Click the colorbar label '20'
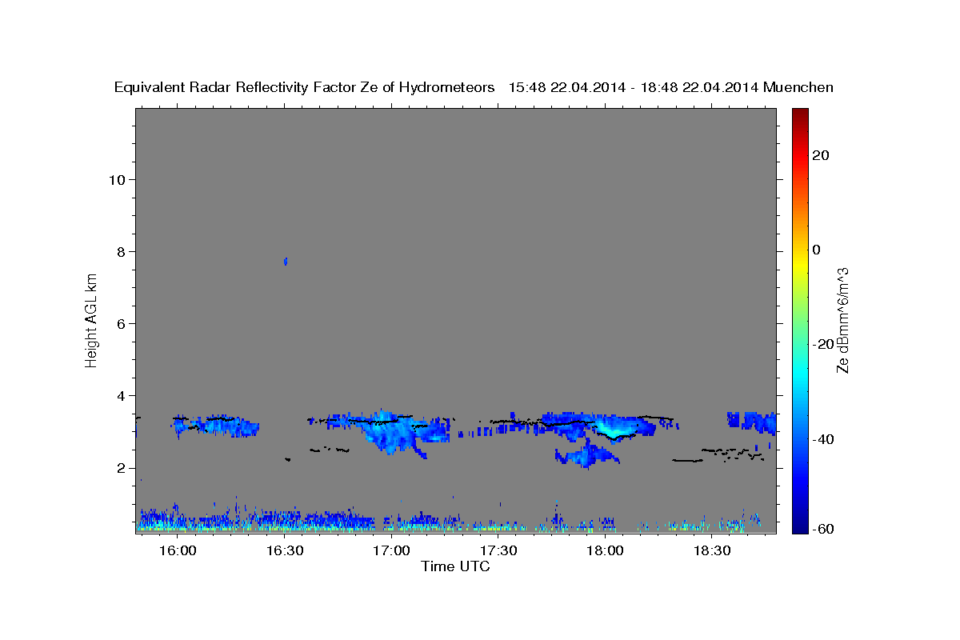 (821, 155)
